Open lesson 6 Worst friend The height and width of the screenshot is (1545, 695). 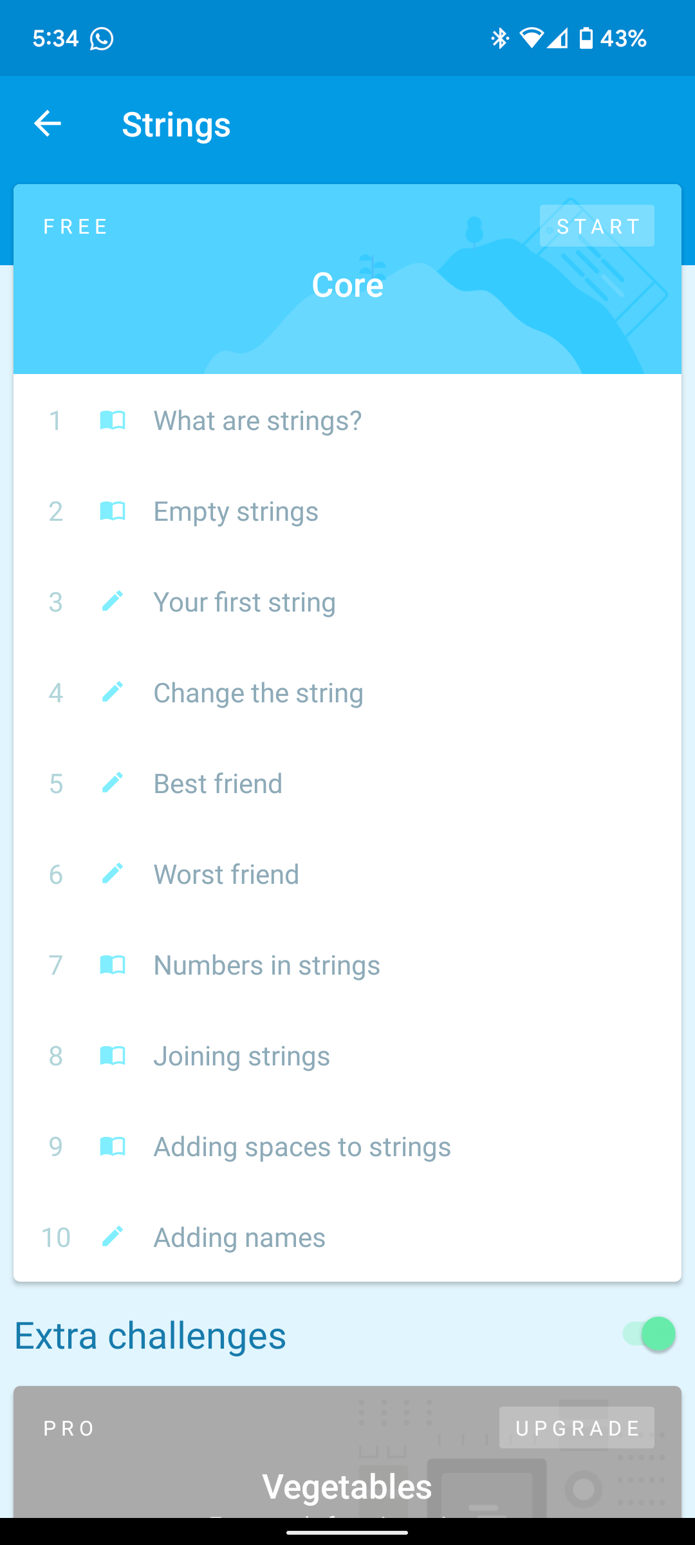[347, 874]
